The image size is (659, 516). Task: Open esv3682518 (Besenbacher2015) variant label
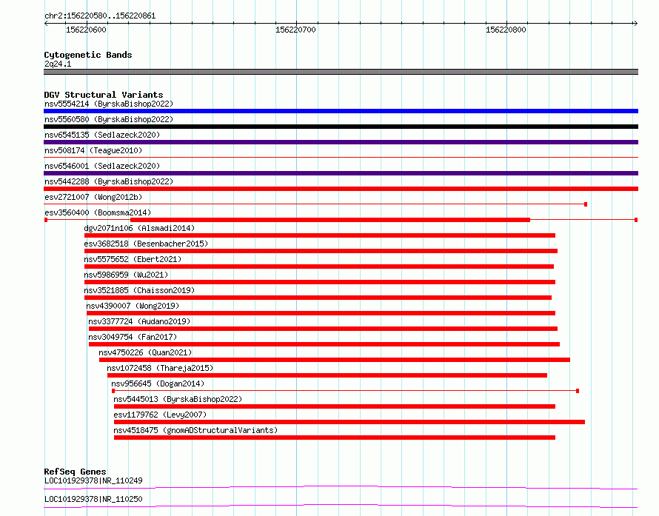pos(146,244)
